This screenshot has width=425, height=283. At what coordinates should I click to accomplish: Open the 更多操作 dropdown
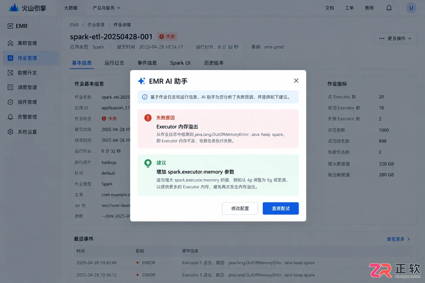pyautogui.click(x=395, y=38)
